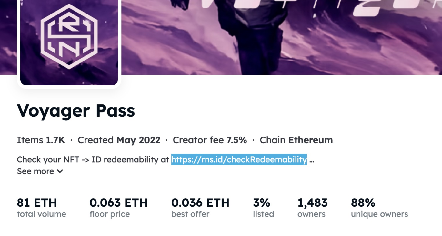Viewport: 442px width, 236px height.
Task: Click the Items 1.7K count
Action: (x=41, y=140)
